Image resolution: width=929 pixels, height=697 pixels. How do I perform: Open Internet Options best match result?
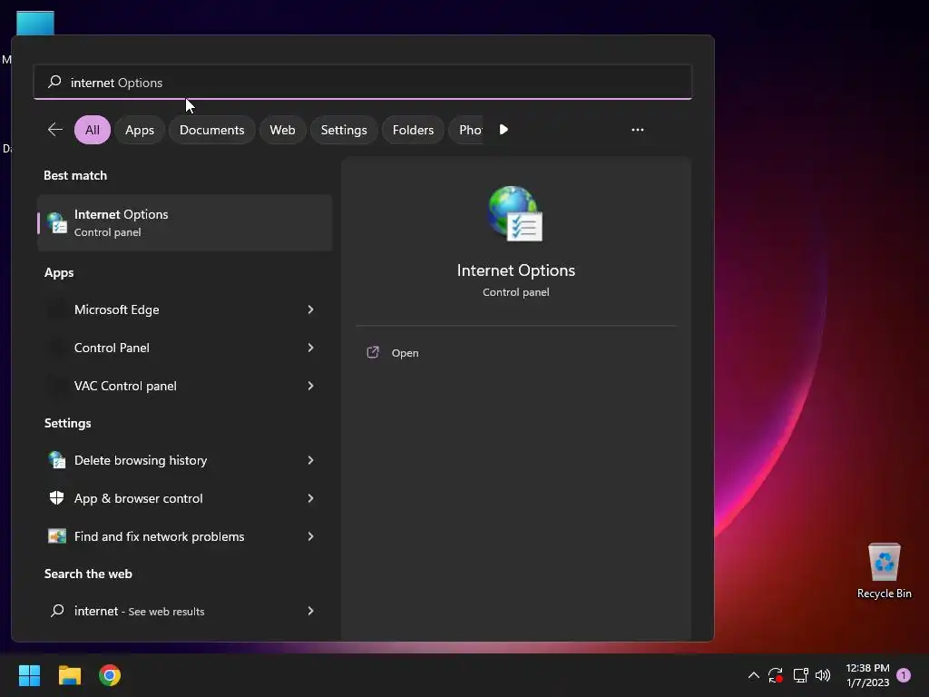click(184, 223)
